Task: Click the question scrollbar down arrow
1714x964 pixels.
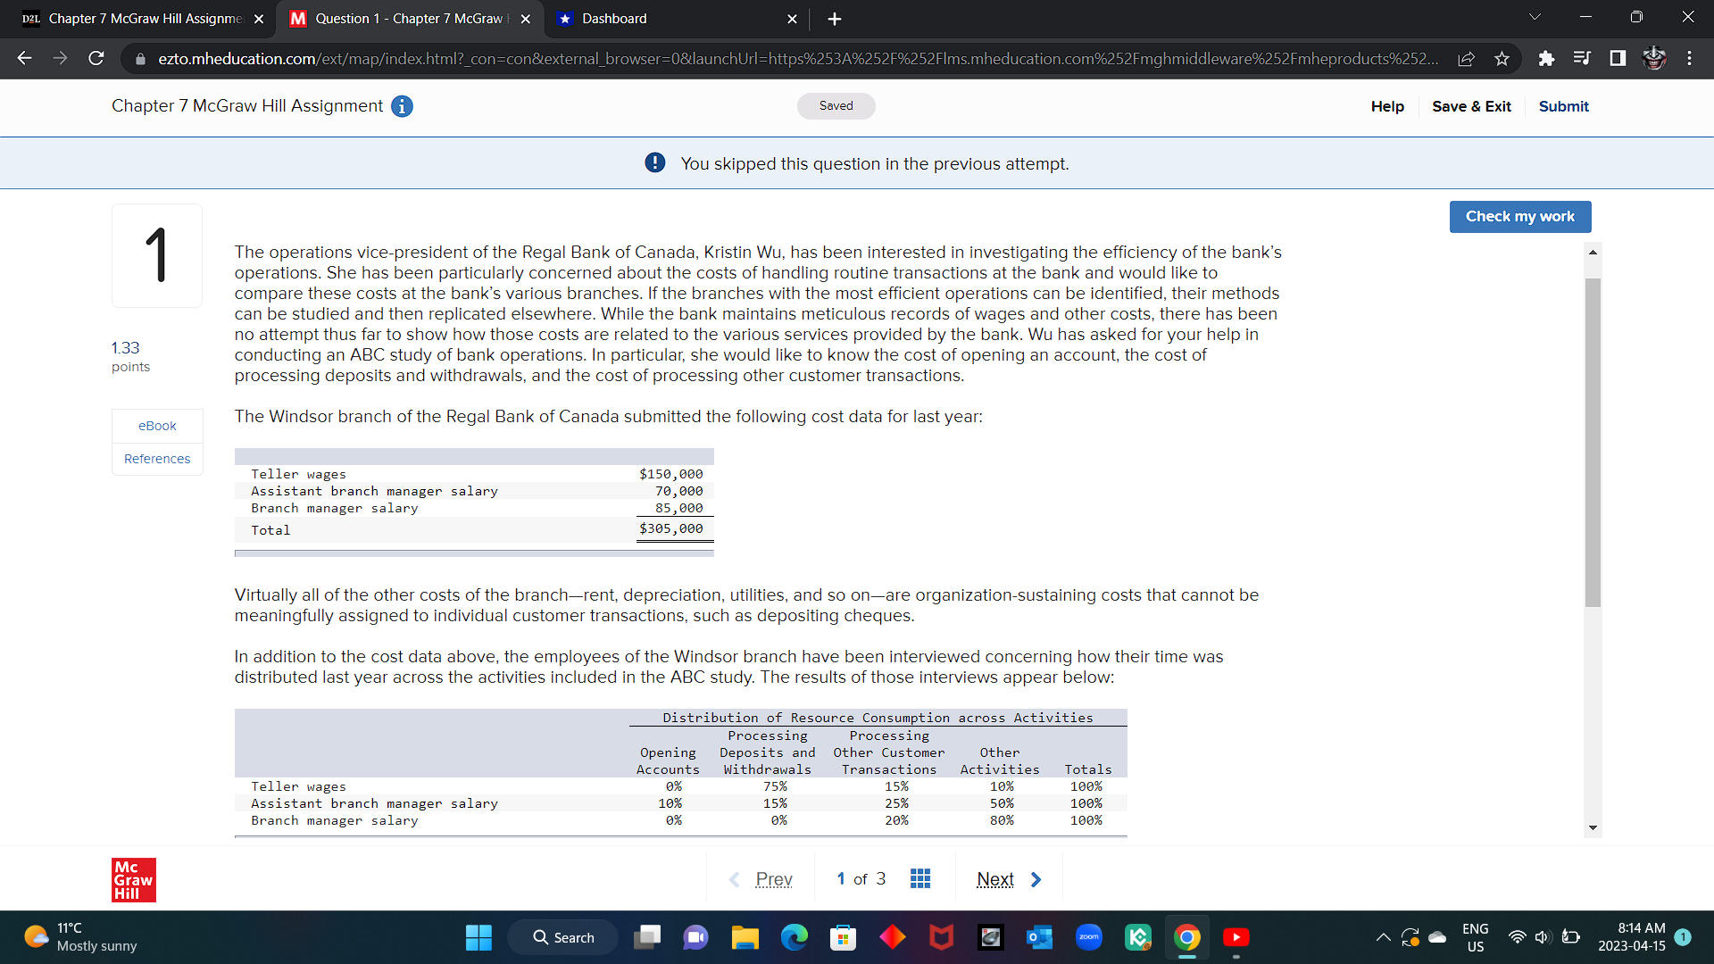Action: tap(1593, 828)
